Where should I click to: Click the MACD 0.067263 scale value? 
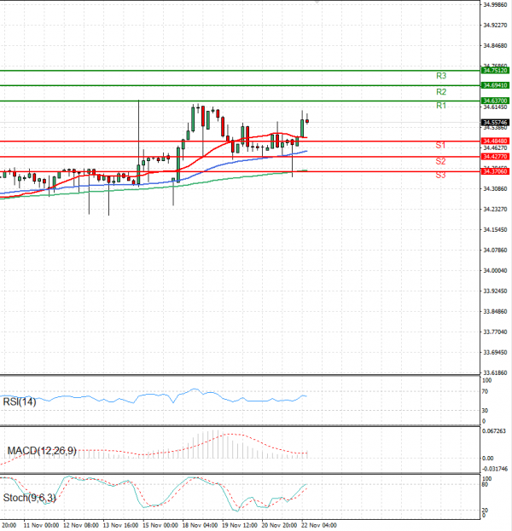point(494,431)
